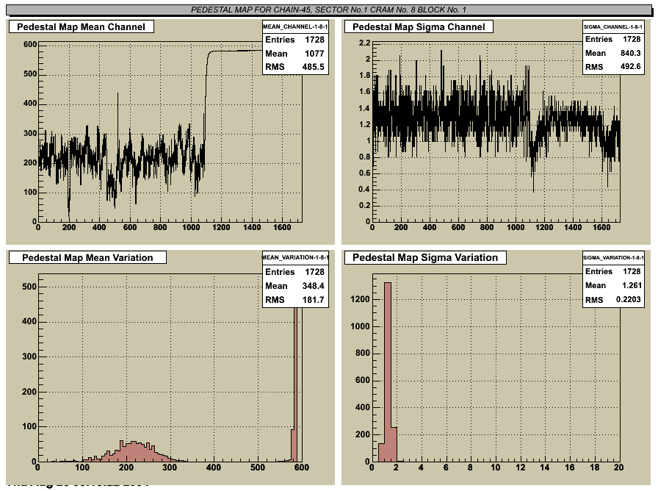This screenshot has height=491, width=658.
Task: Click Entries 1728 in Sigma Variation stats box
Action: [x=613, y=271]
